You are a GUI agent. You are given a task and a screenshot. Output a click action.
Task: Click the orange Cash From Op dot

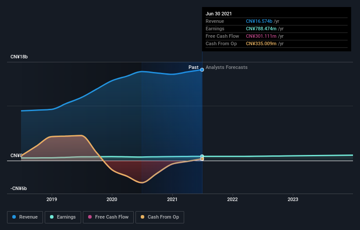(x=143, y=217)
